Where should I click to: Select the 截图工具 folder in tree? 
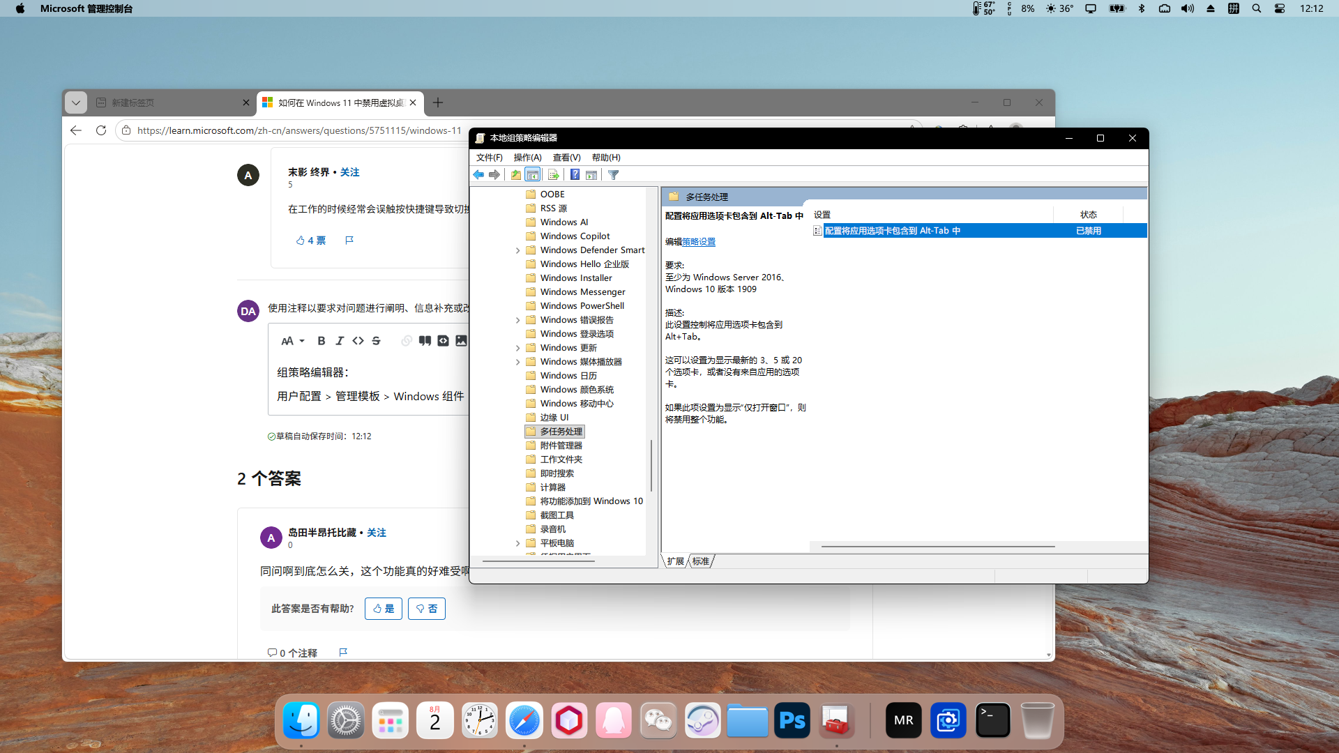(x=557, y=515)
